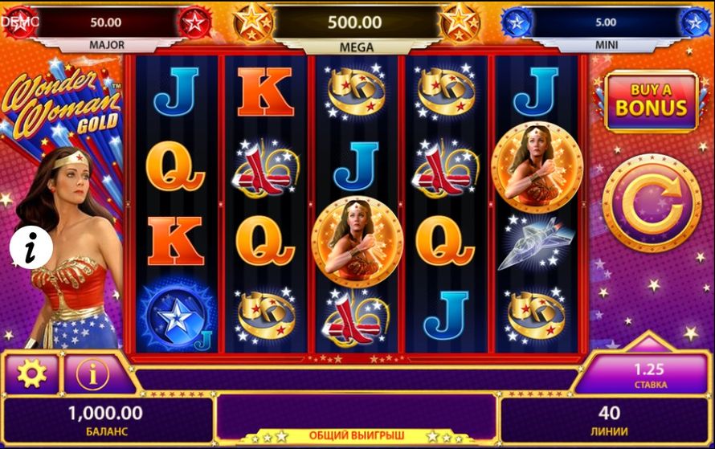This screenshot has width=715, height=449.
Task: Click the MINI 5.00 jackpot banner
Action: [x=606, y=30]
